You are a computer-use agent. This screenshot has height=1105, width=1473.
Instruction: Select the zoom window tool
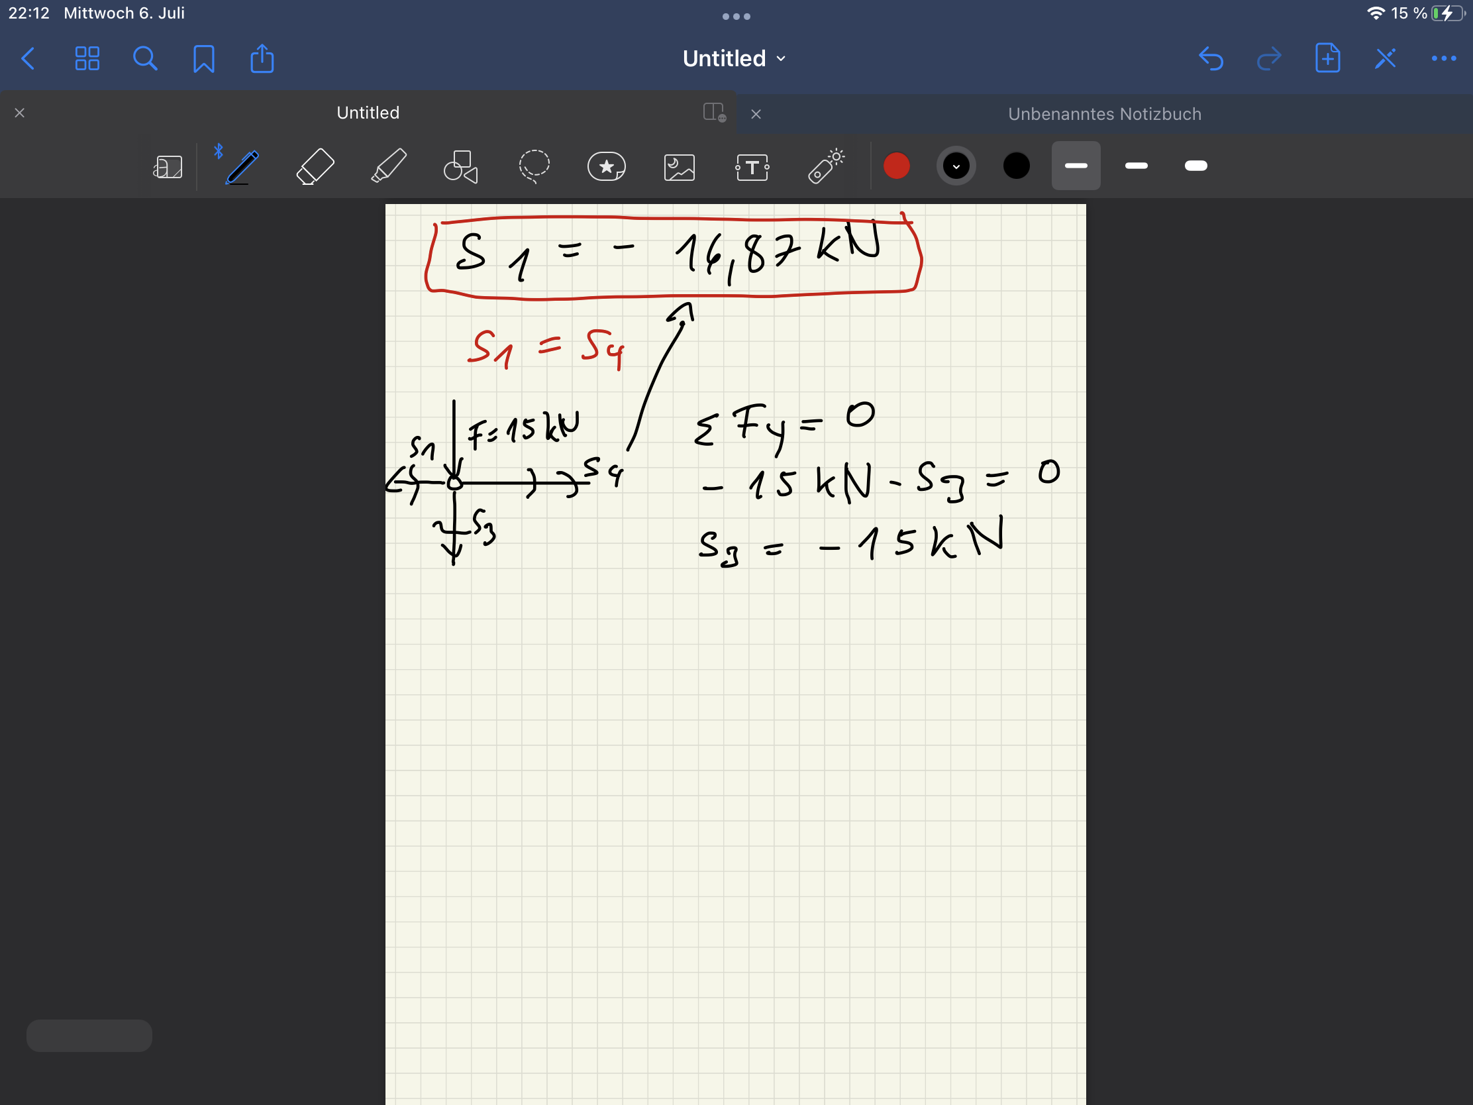pyautogui.click(x=168, y=166)
